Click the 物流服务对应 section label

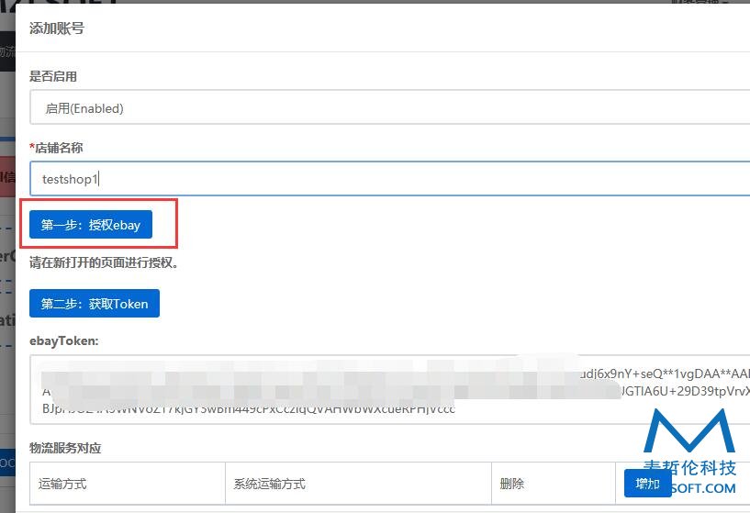click(65, 448)
